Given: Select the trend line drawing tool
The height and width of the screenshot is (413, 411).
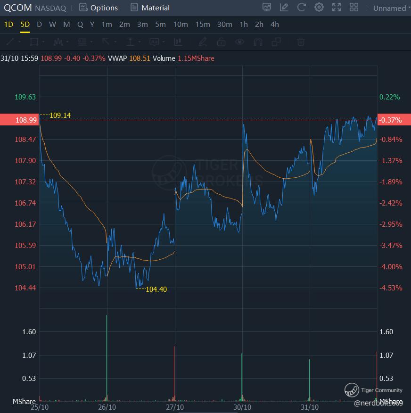Looking at the screenshot, I should tap(10, 41).
